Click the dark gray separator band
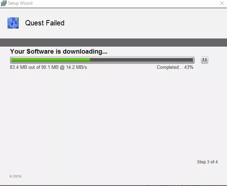227x186 pixels. [114, 42]
